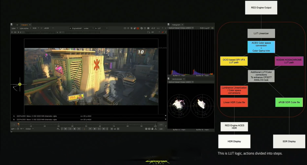Click the next f-stop arrow beside f/8
The width and height of the screenshot is (307, 165).
coord(19,32)
